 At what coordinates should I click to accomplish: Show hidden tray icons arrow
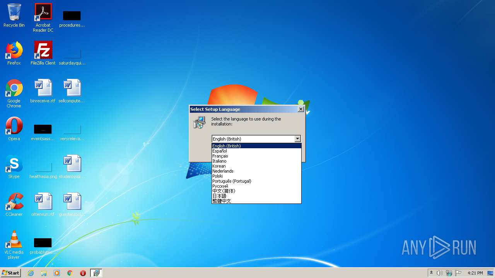coord(432,273)
